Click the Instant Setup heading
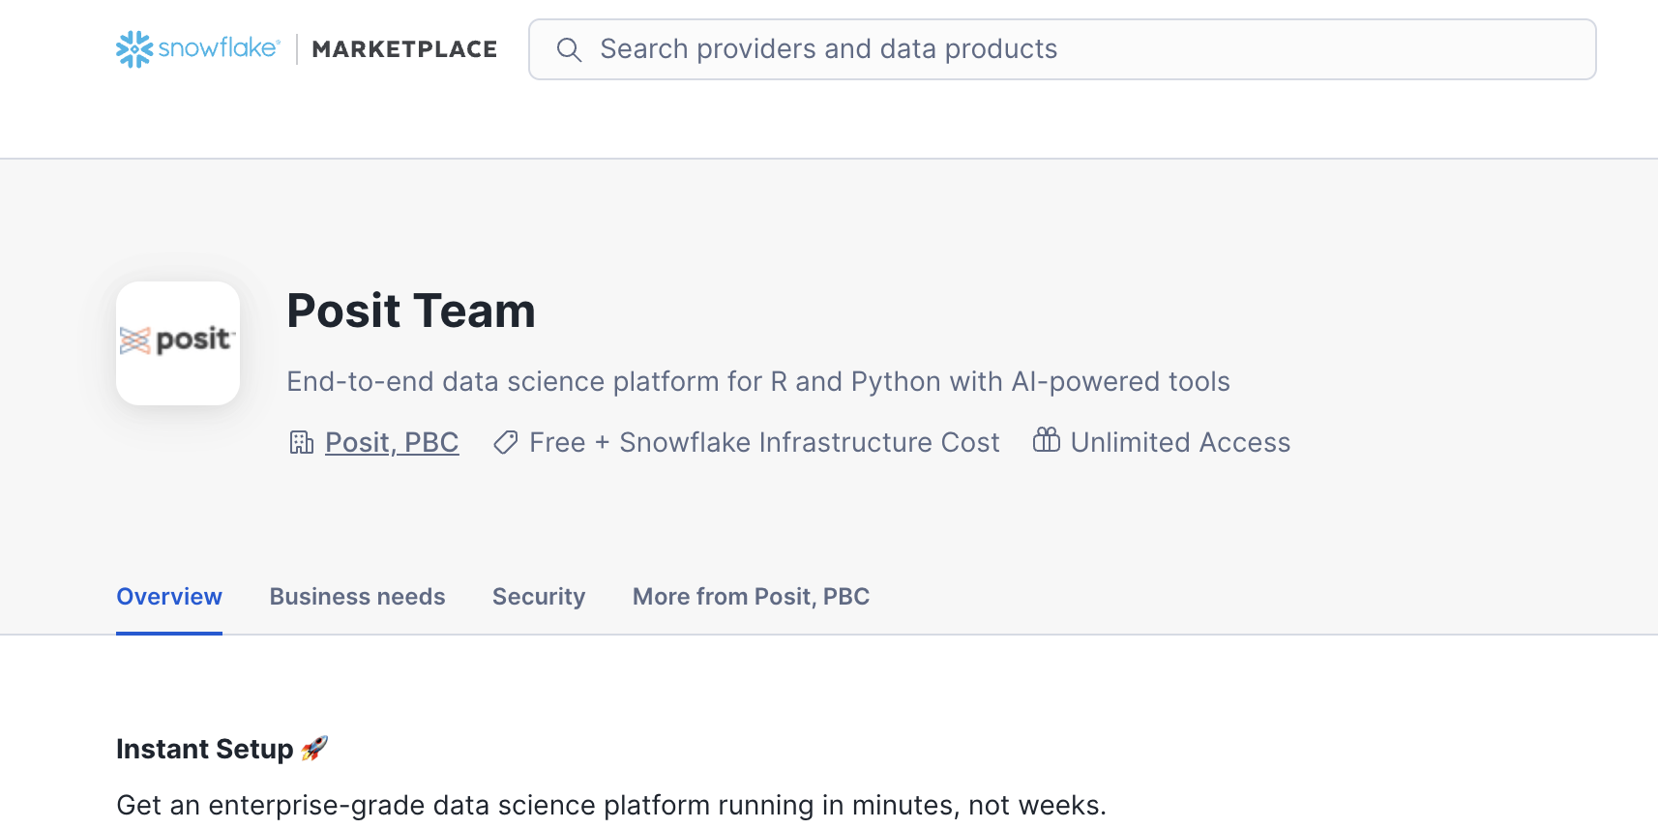 click(x=204, y=750)
